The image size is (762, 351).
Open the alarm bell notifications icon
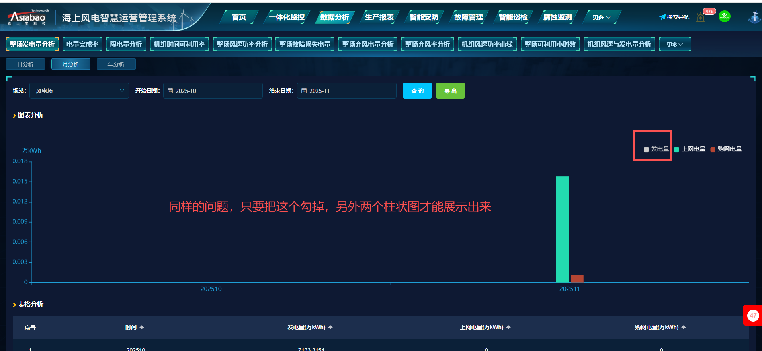tap(701, 17)
